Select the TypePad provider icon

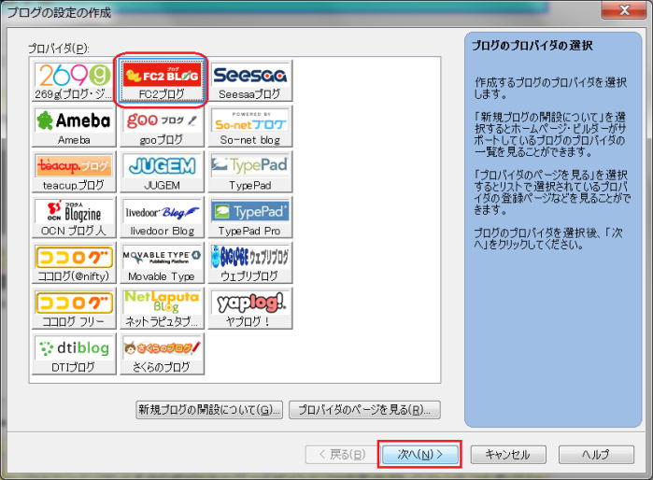[x=250, y=172]
